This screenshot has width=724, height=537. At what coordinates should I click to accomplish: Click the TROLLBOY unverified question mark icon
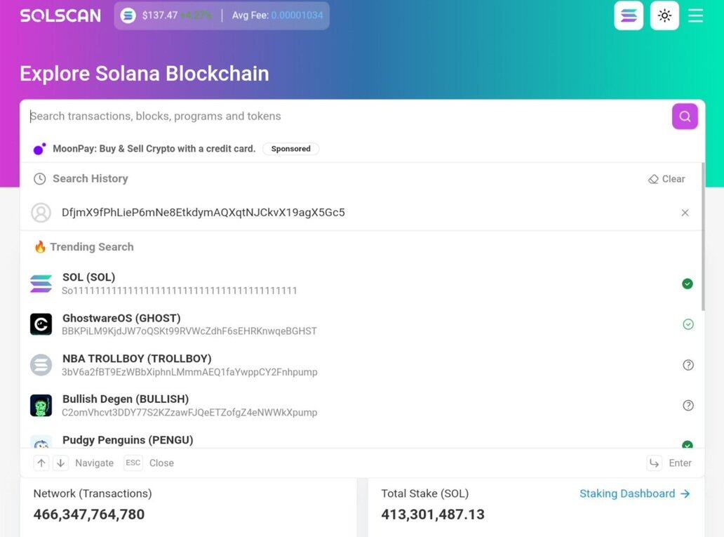(x=688, y=365)
